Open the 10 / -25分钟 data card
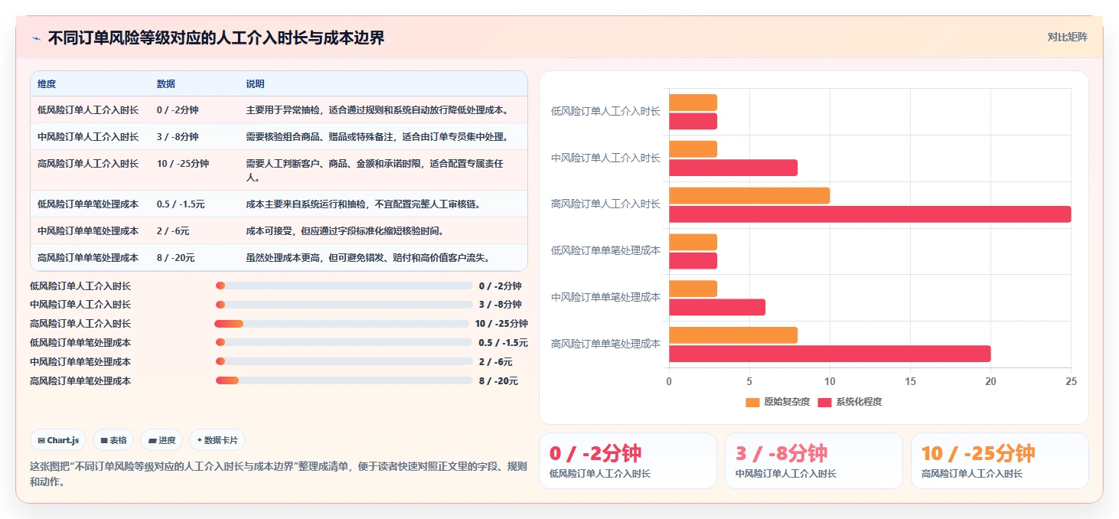Screen dimensions: 1119x519 point(1000,461)
